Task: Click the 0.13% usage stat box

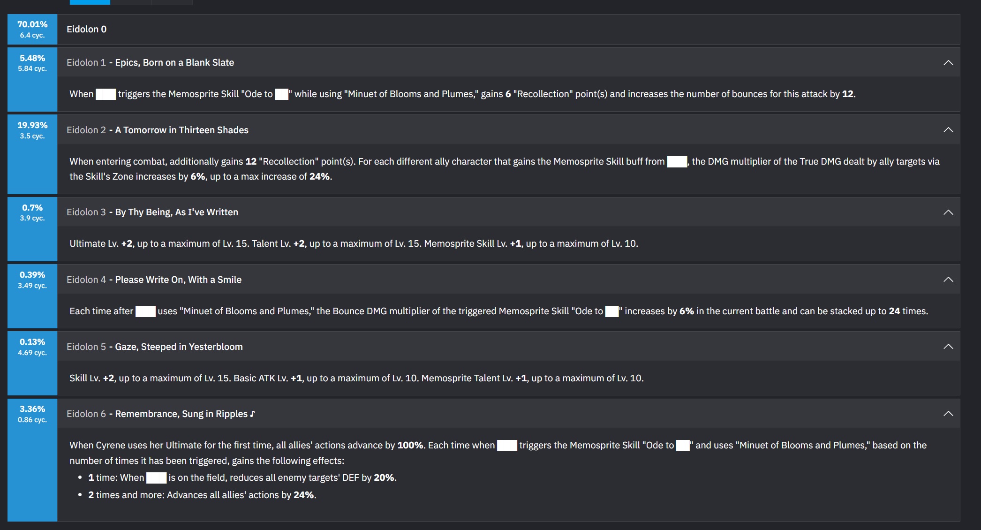Action: point(32,363)
